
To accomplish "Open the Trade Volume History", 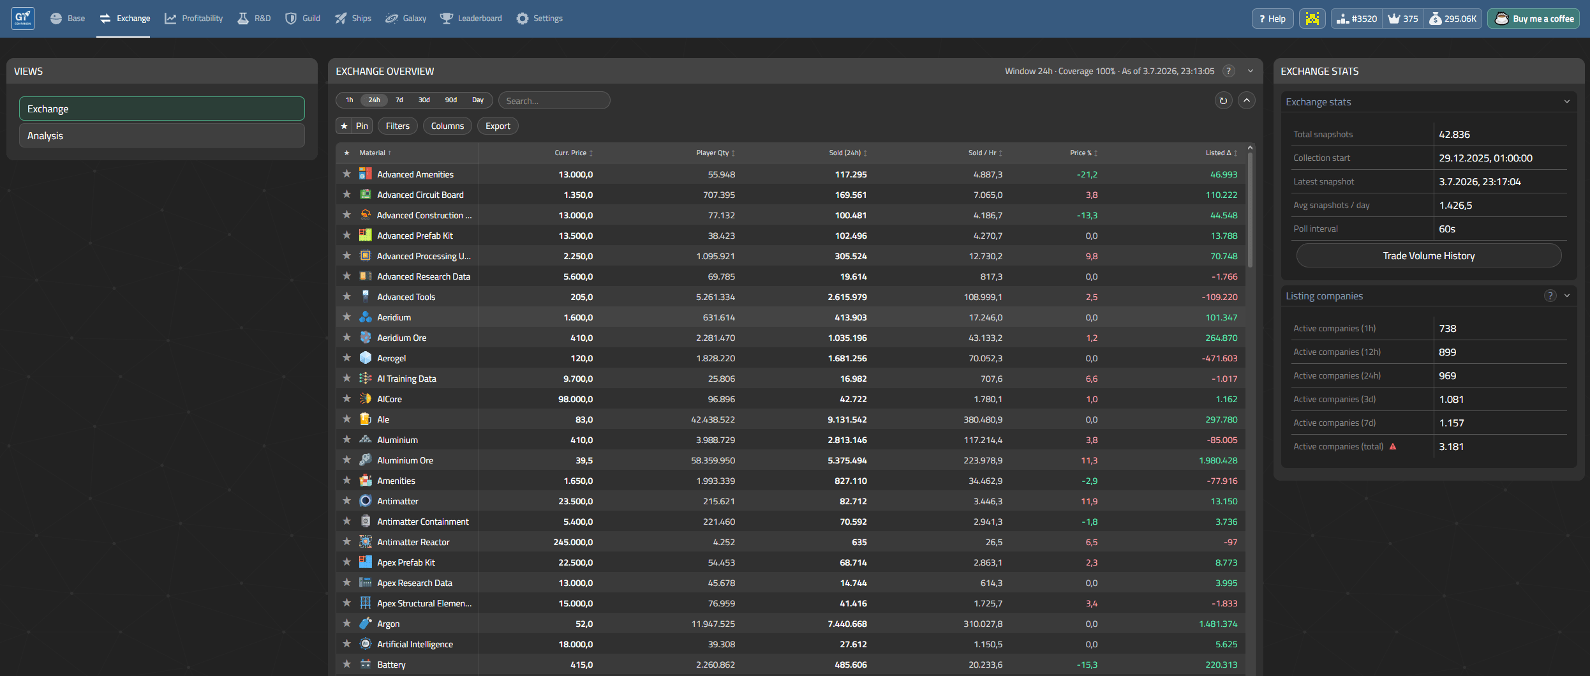I will 1429,256.
